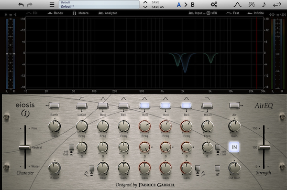Image resolution: width=287 pixels, height=190 pixels.
Task: Select the Analyzer display tab
Action: coord(108,13)
